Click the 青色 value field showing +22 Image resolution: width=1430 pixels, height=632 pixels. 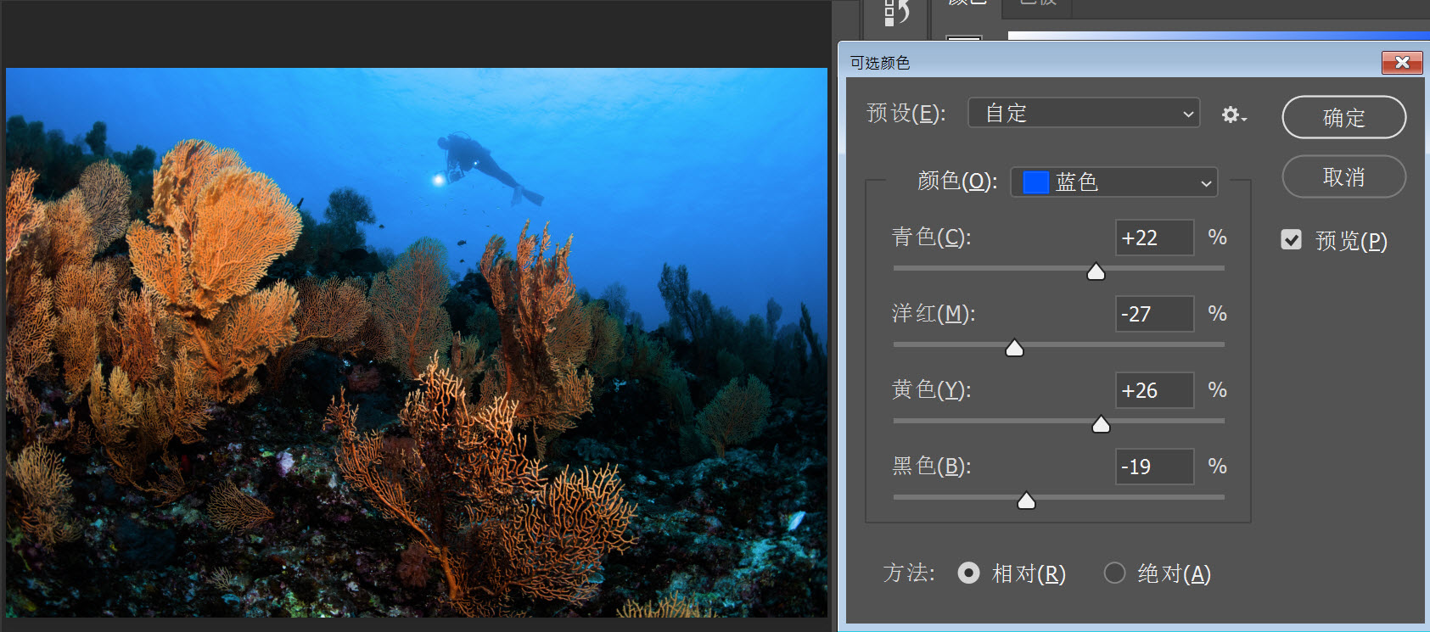point(1153,238)
